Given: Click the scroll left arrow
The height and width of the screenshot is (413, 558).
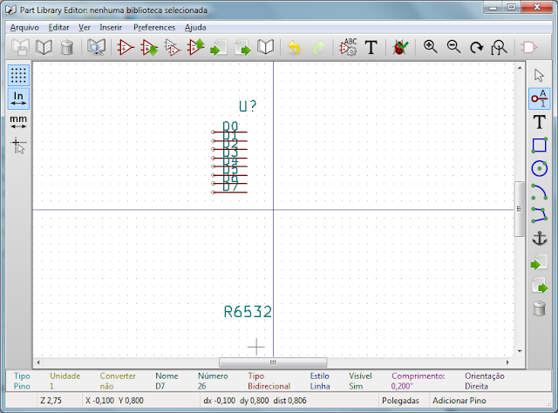Looking at the screenshot, I should [x=38, y=362].
